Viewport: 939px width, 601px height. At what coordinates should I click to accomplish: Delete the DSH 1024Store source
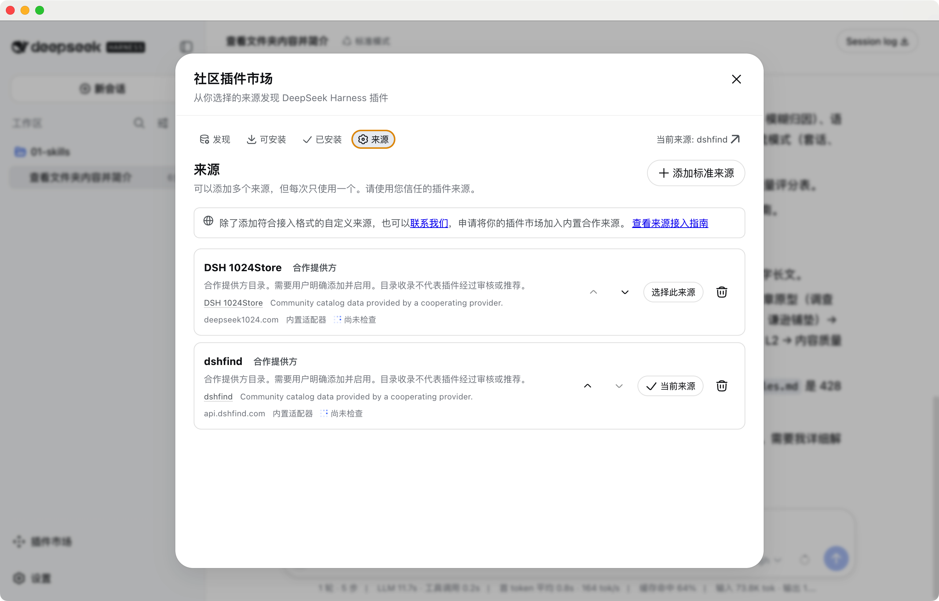[721, 292]
